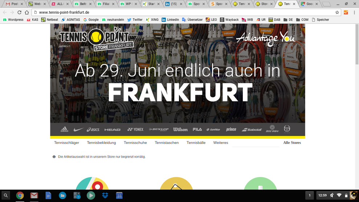Open the LEO bookmark
359x202 pixels.
[x=211, y=20]
